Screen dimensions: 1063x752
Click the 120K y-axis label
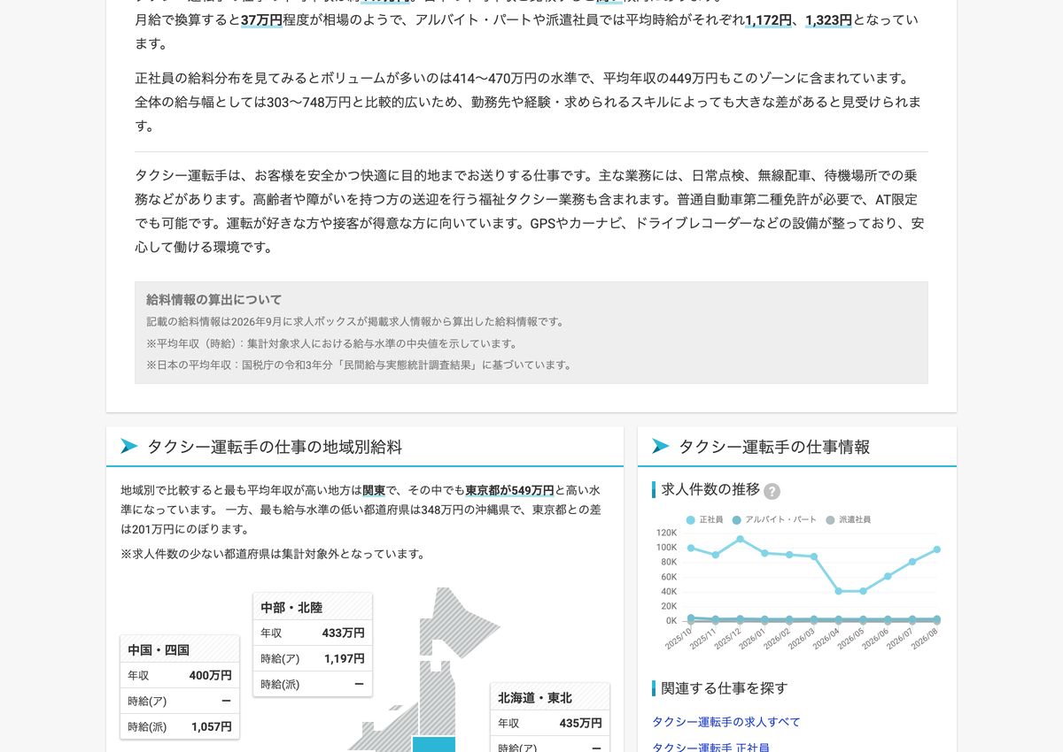click(x=666, y=533)
